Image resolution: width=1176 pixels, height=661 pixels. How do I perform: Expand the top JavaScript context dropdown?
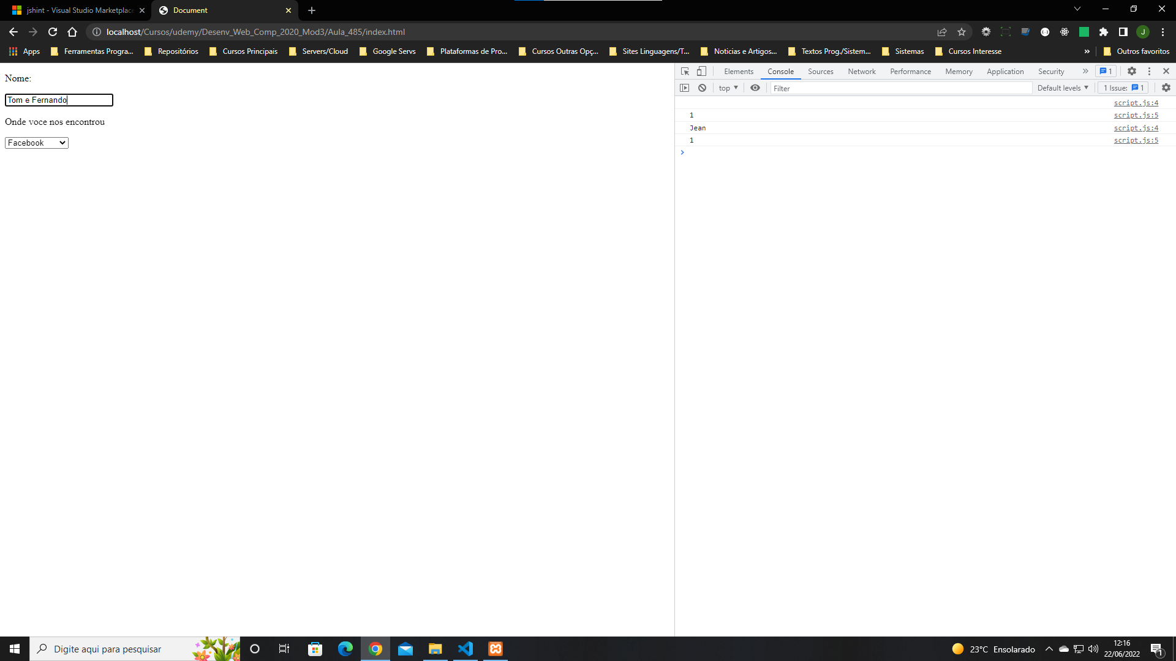pyautogui.click(x=728, y=88)
